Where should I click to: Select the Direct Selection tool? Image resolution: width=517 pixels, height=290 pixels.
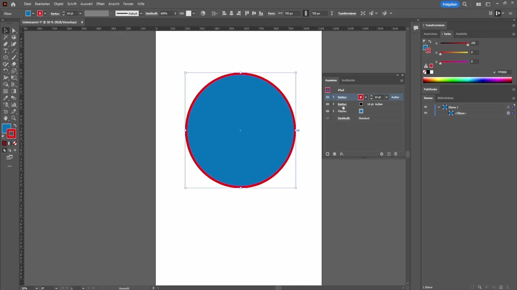point(14,31)
